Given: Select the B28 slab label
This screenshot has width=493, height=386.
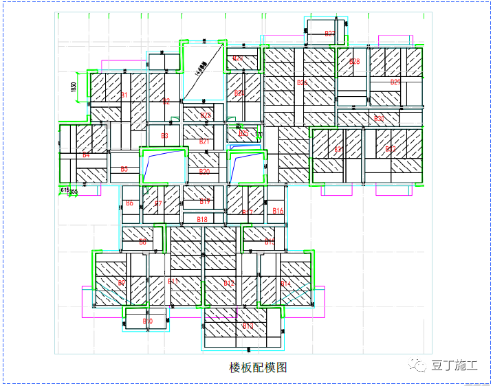Looking at the screenshot, I should (354, 61).
